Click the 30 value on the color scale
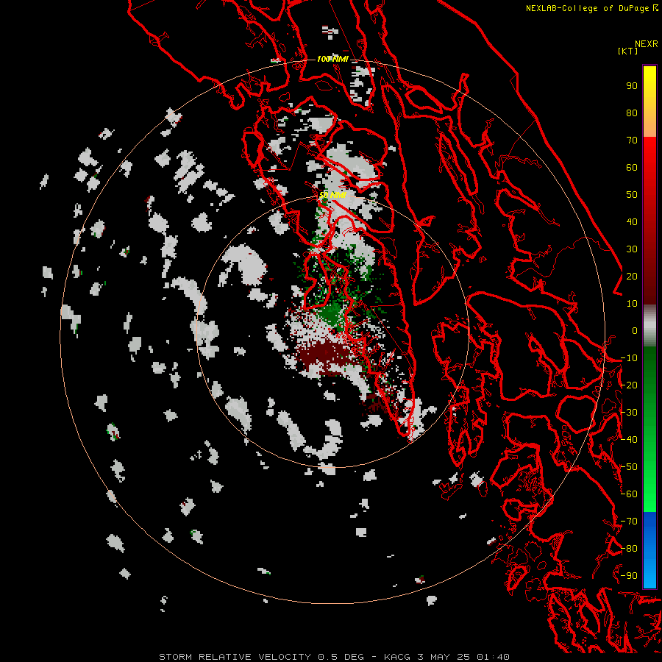The image size is (662, 662). [632, 249]
